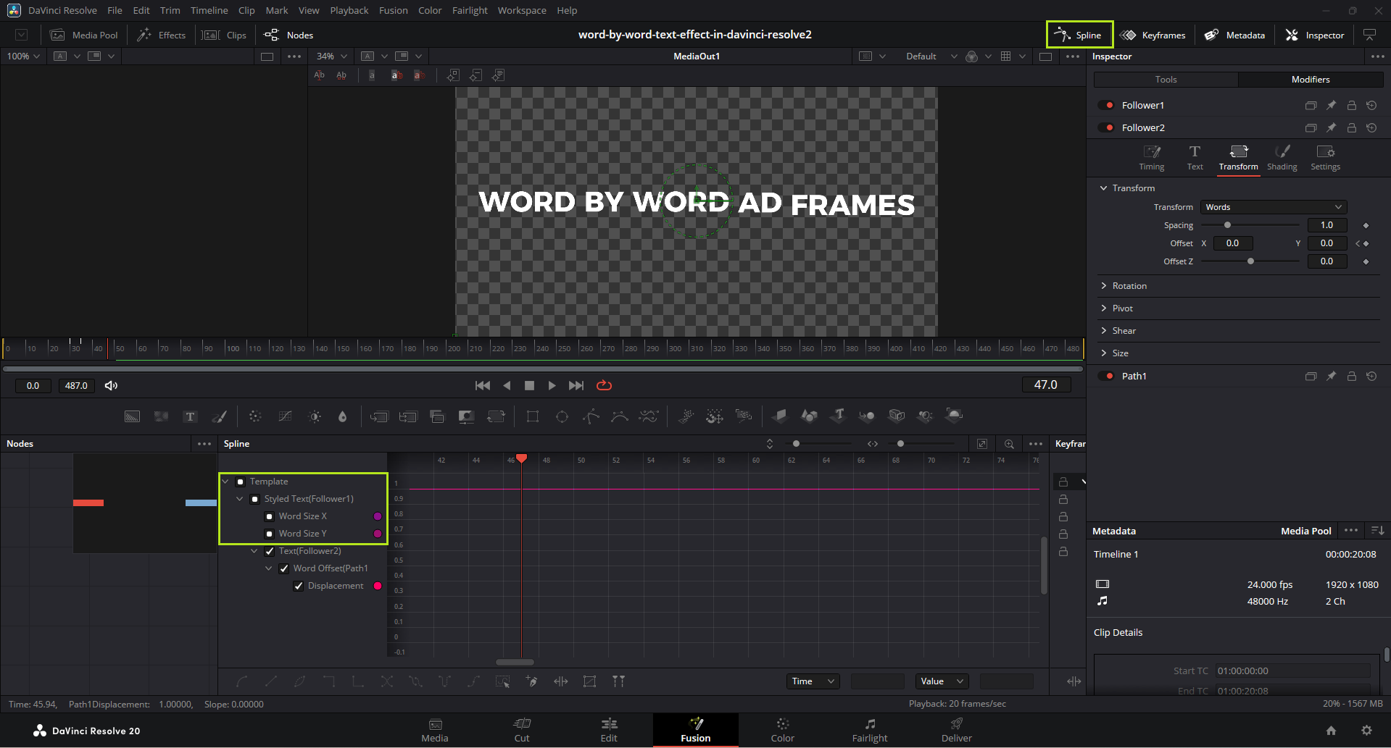Click the Play forward button
Viewport: 1391px width, 748px height.
552,386
